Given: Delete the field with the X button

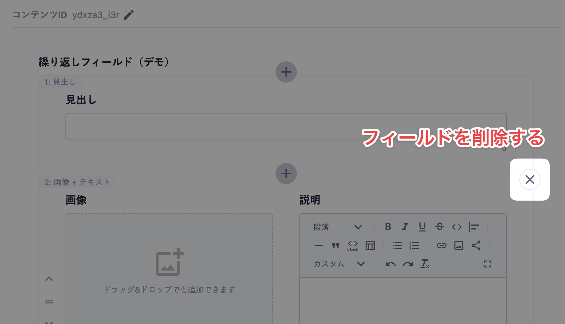Looking at the screenshot, I should pos(530,179).
